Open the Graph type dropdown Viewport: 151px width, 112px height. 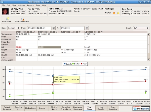click(141, 28)
